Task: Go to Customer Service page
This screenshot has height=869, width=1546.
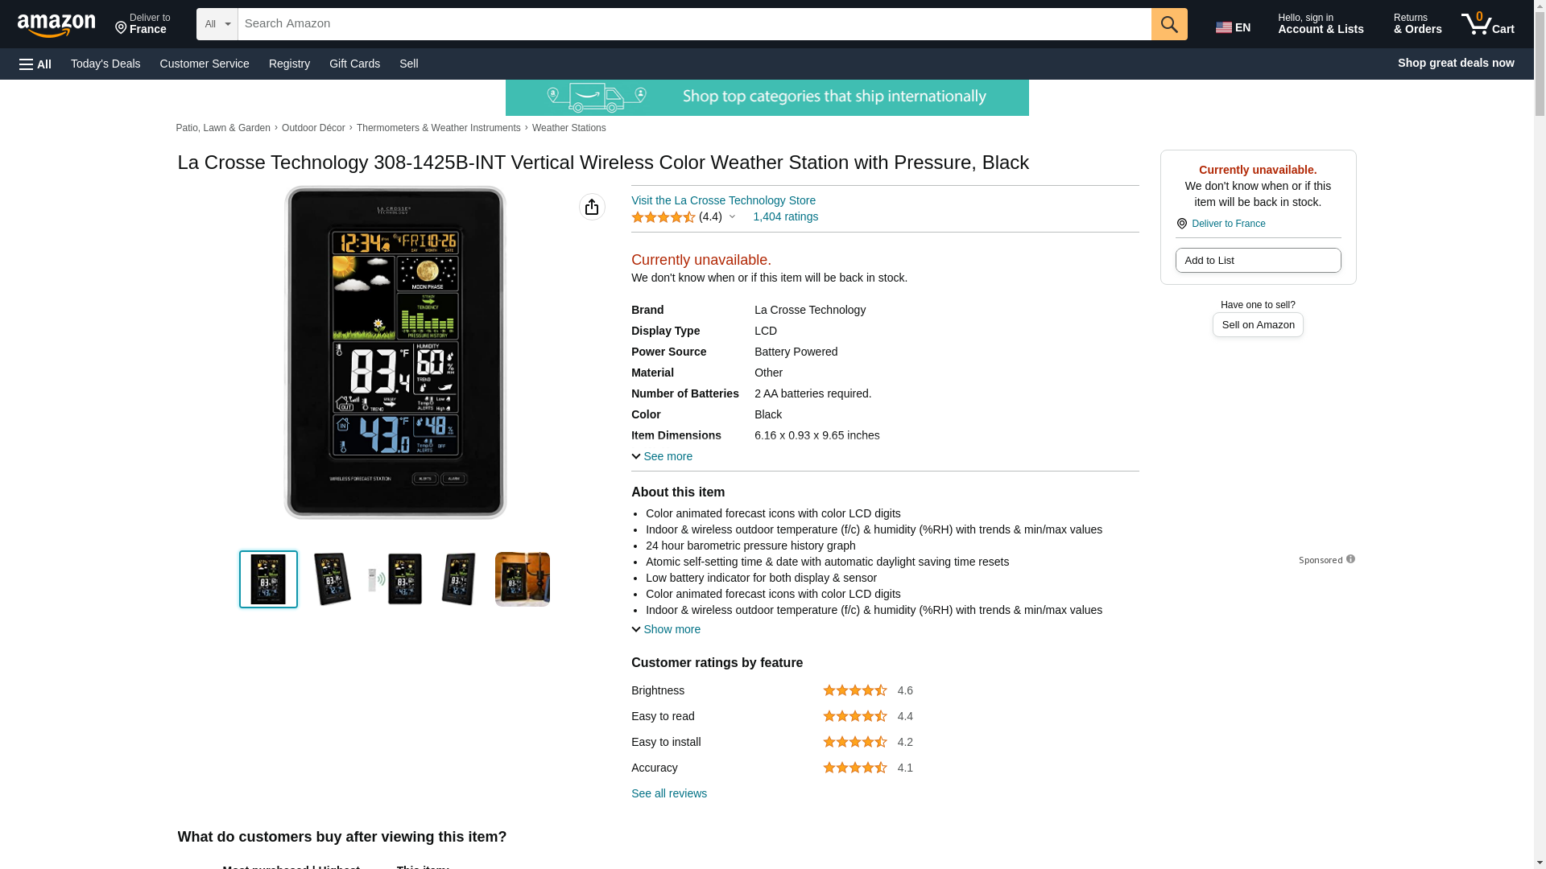Action: [205, 64]
